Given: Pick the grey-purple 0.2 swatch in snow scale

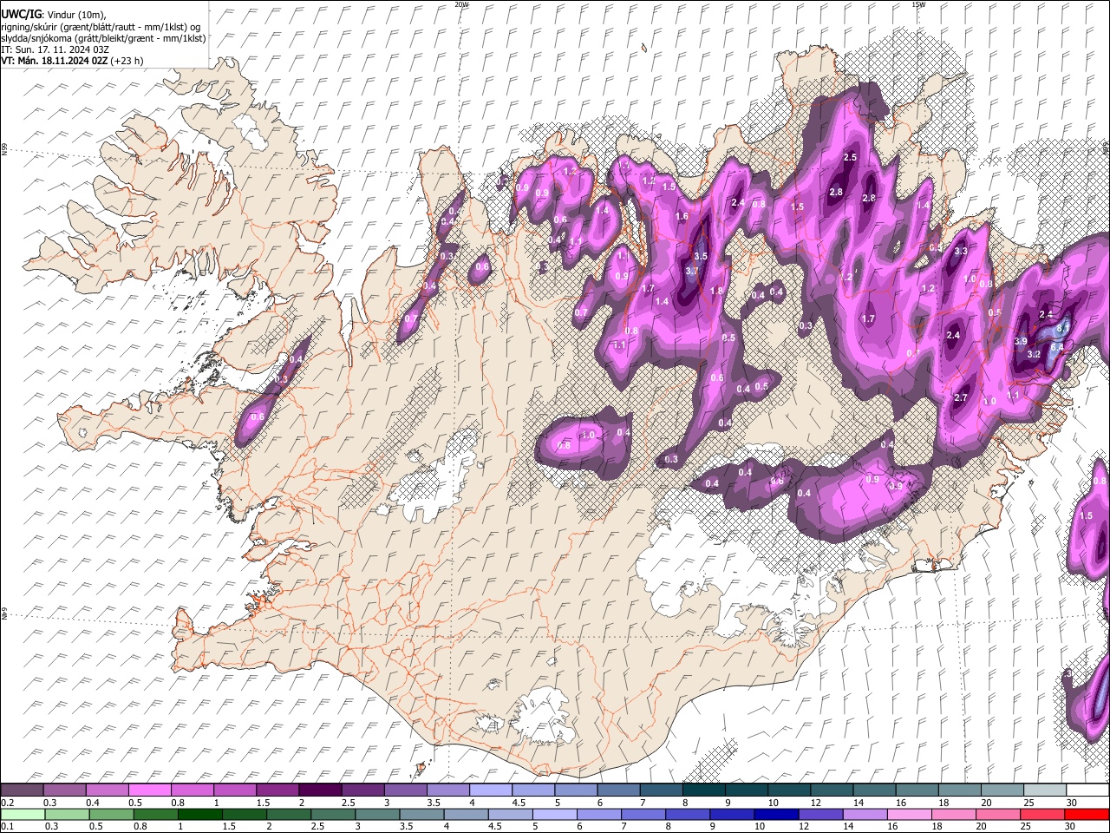Looking at the screenshot, I should click(22, 790).
